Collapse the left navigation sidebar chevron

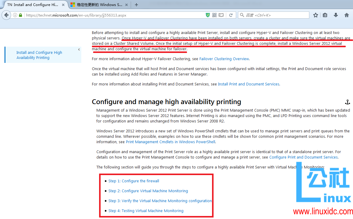click(79, 49)
